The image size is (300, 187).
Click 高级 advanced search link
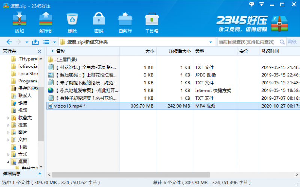(x=292, y=42)
